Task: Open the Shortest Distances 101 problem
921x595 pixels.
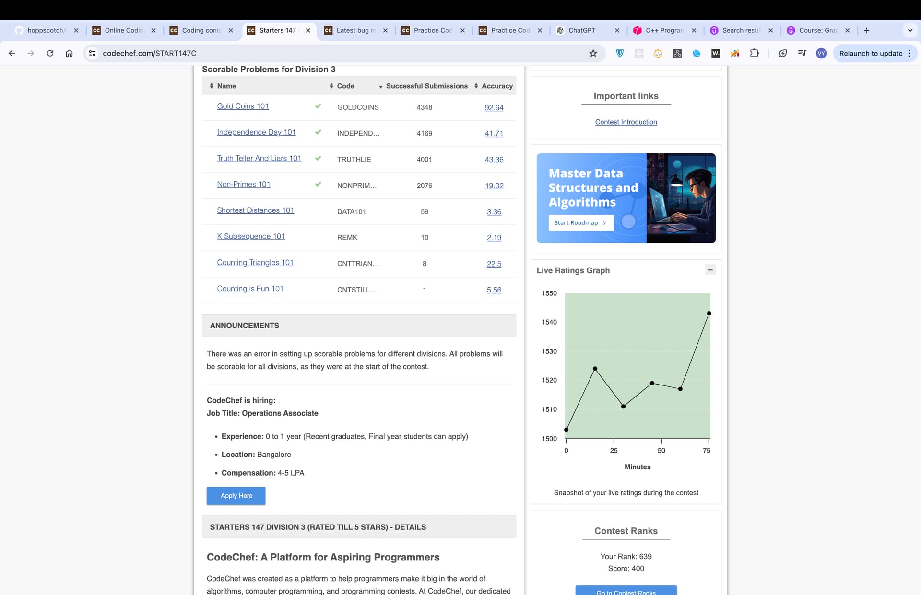Action: tap(255, 210)
